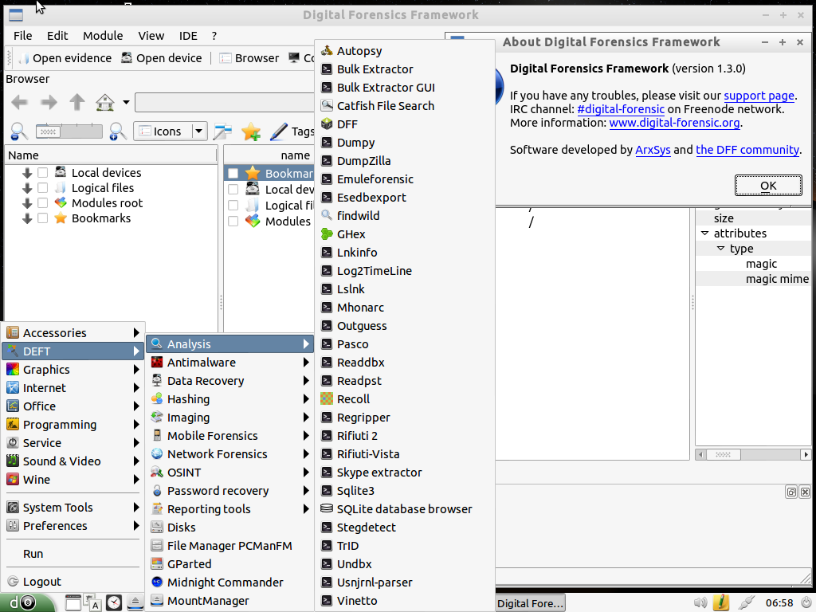Open the IDE menu

click(188, 36)
